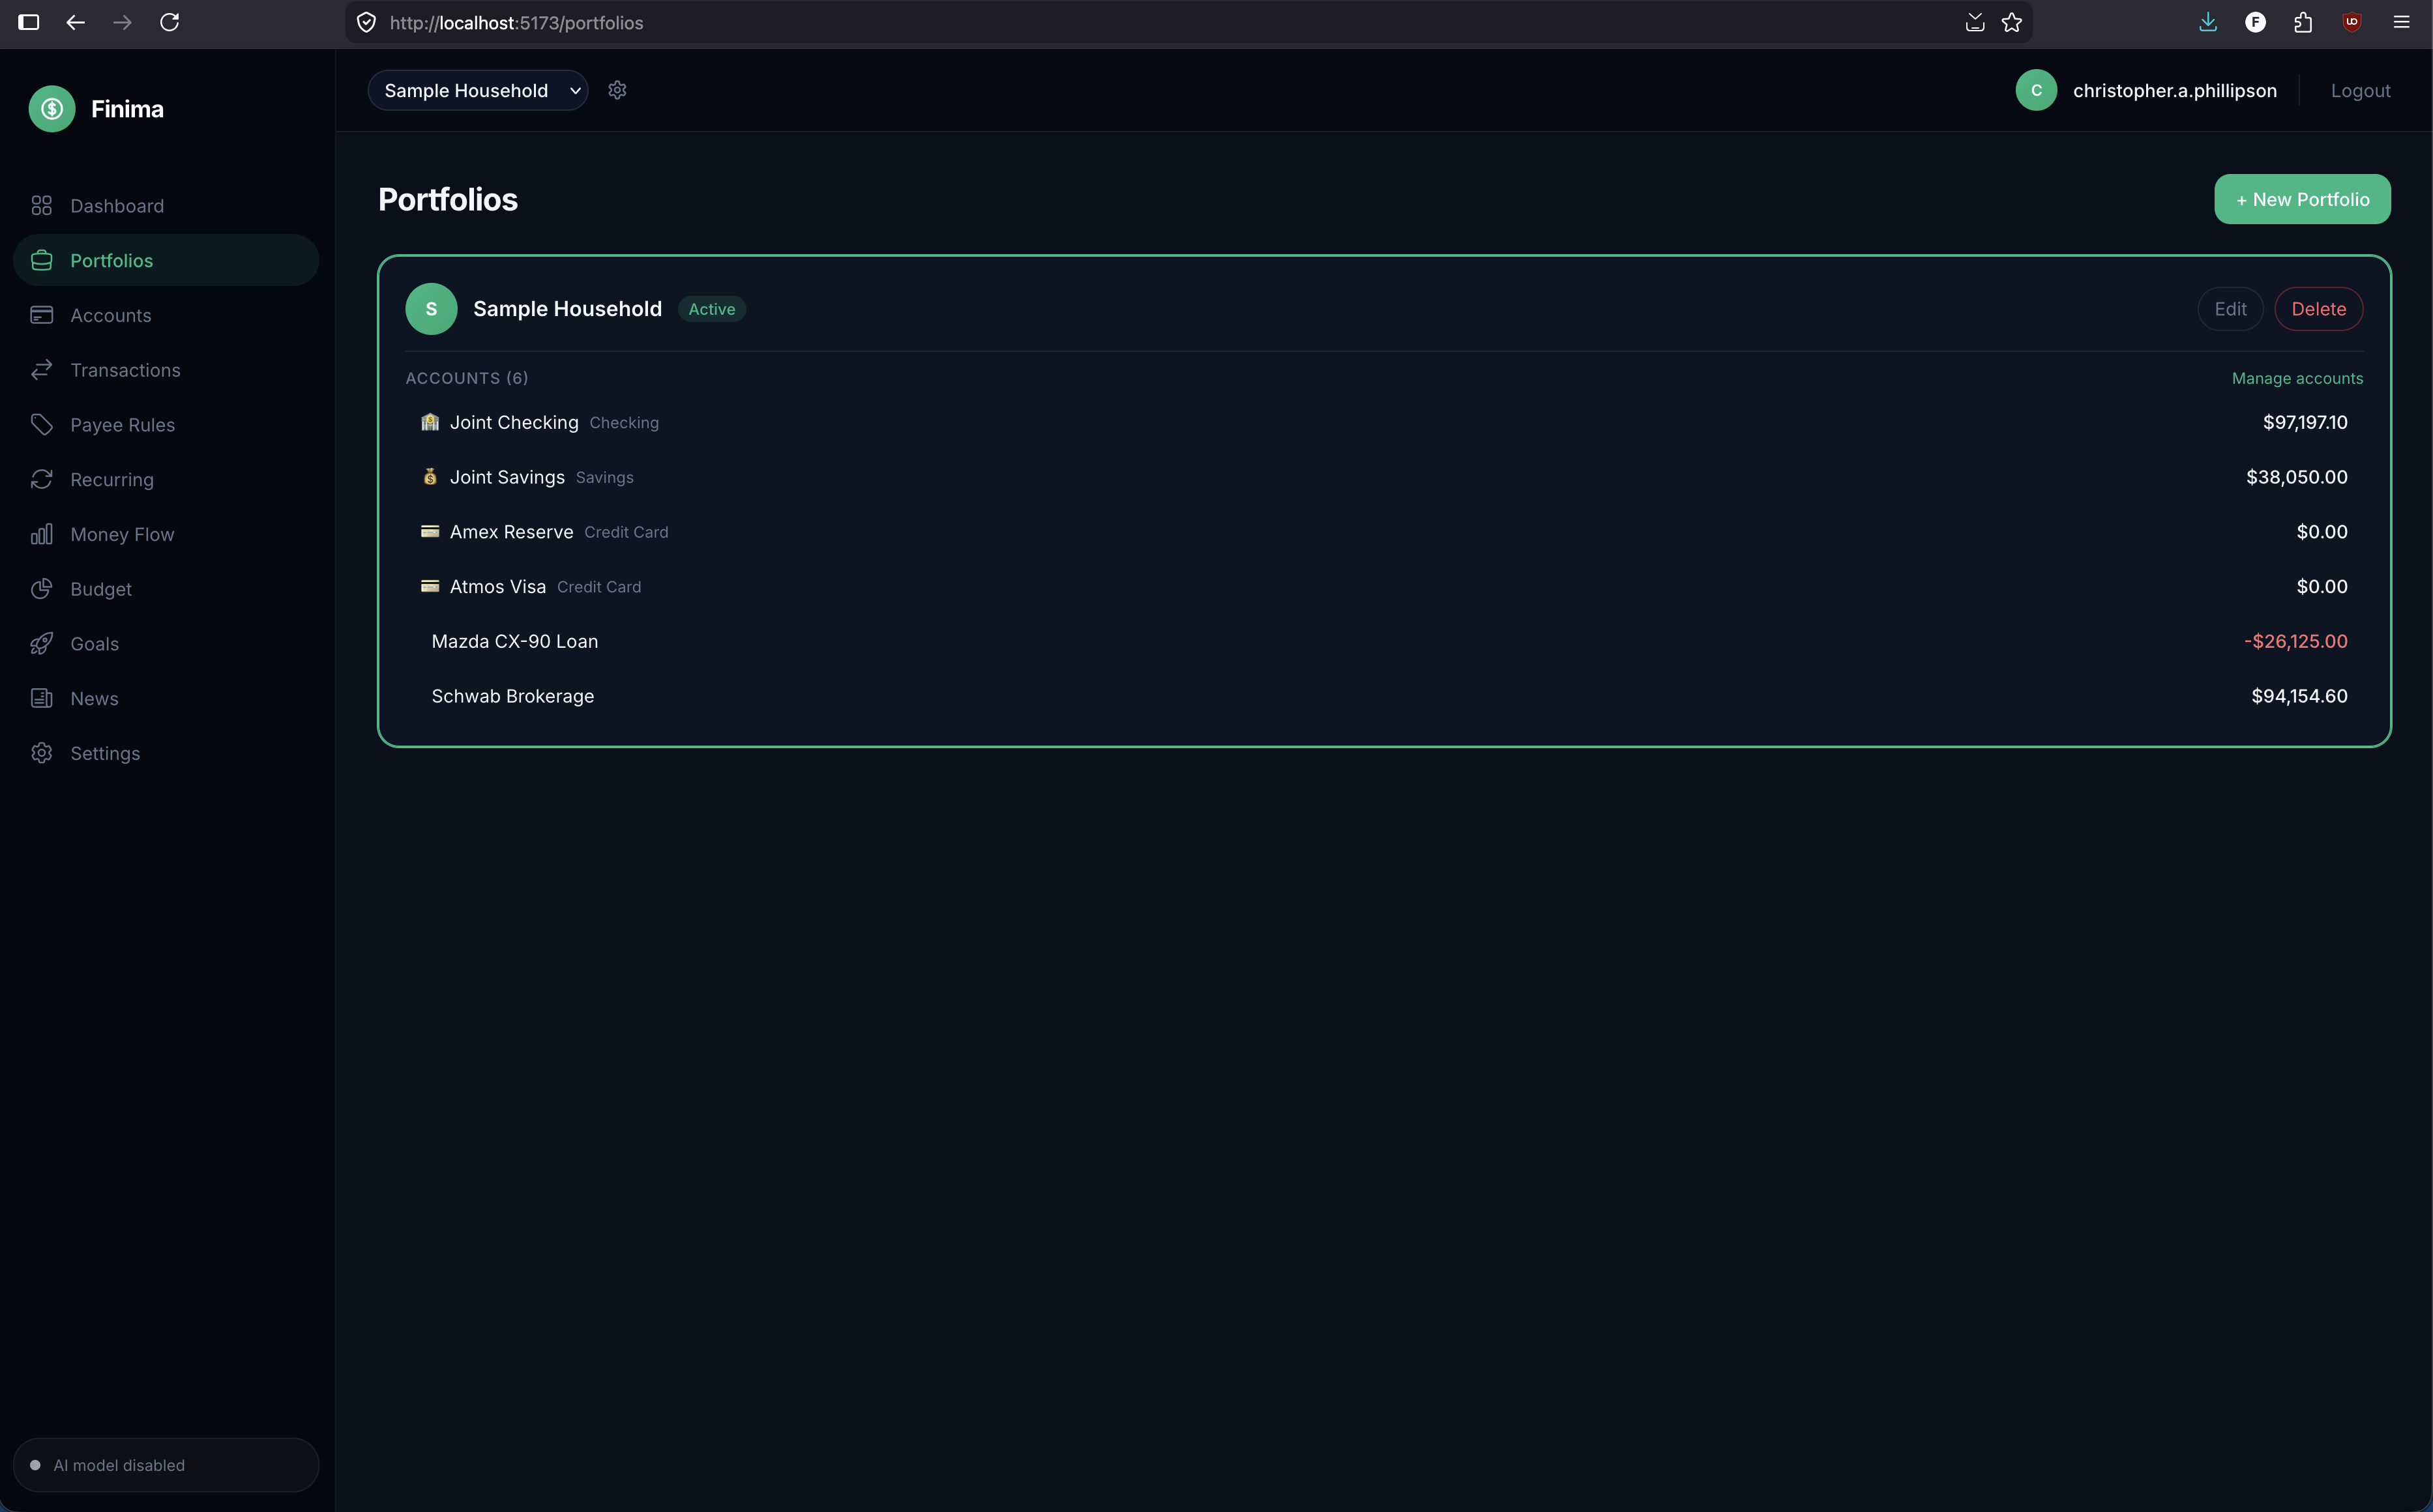Click the negative balance -$26,125.00
2433x1512 pixels.
point(2295,641)
